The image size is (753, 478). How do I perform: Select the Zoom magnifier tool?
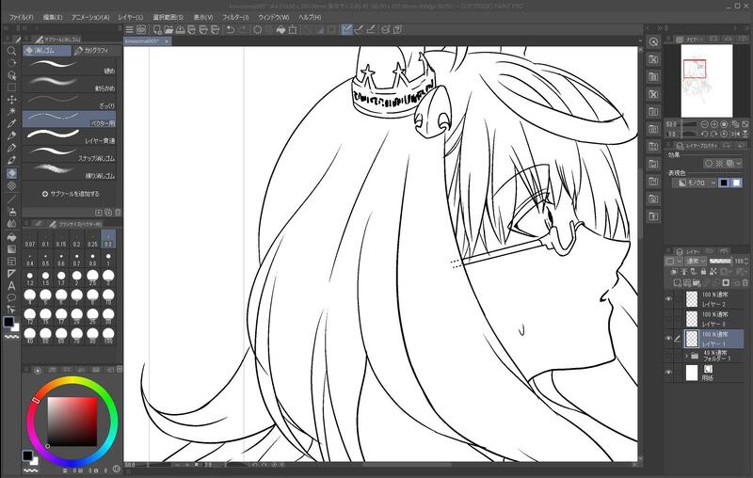[x=11, y=51]
